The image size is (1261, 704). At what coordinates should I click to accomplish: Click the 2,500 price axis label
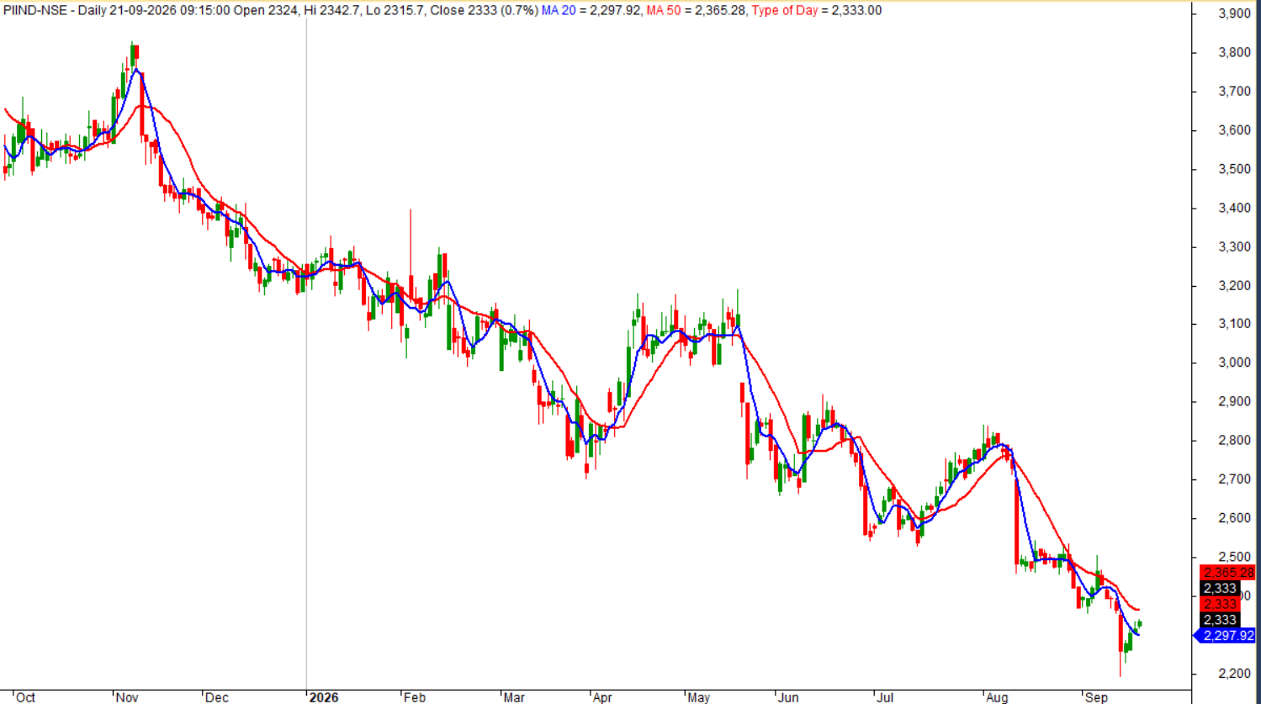tap(1234, 557)
